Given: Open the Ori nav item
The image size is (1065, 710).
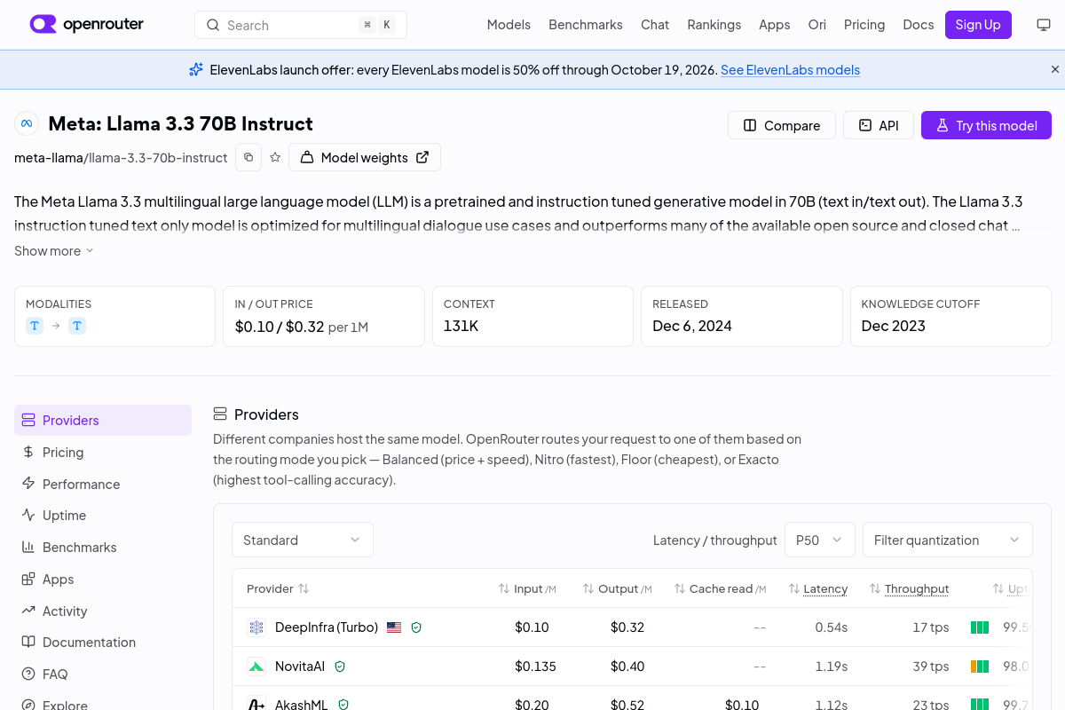Looking at the screenshot, I should click(x=817, y=25).
